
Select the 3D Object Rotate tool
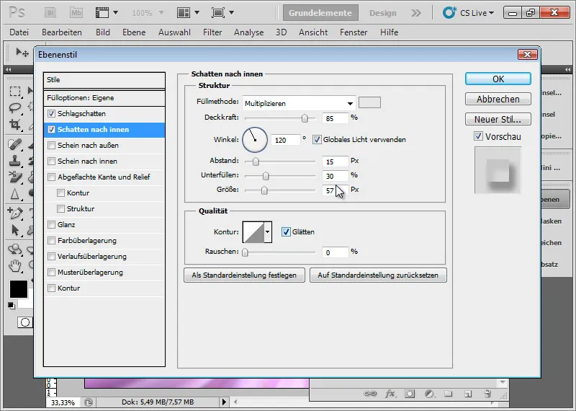tap(15, 249)
